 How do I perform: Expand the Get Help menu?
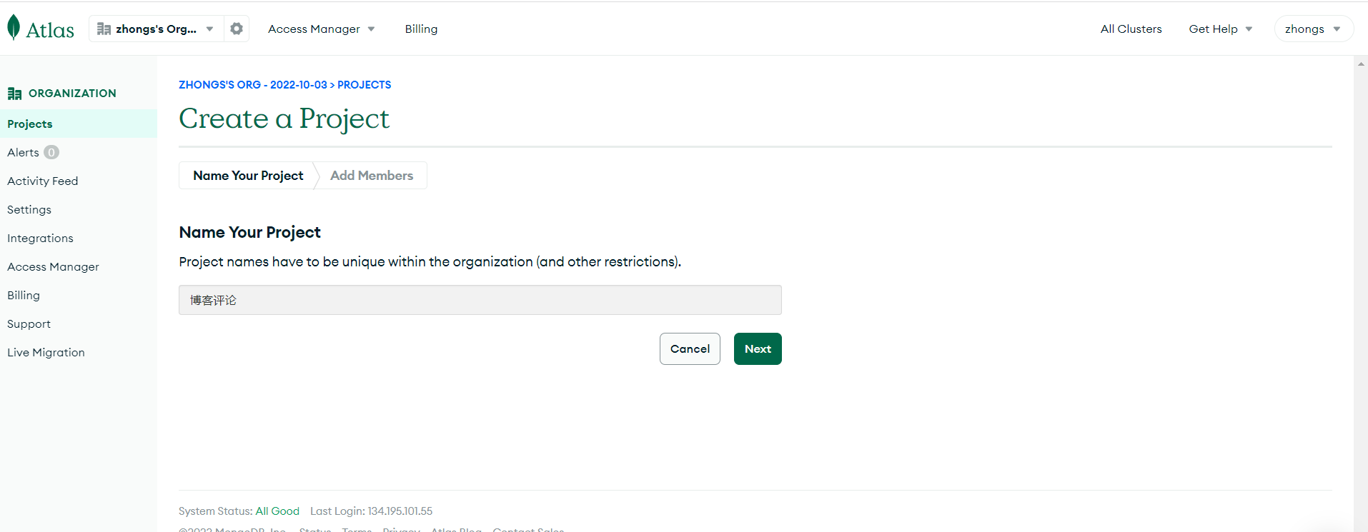pos(1220,29)
